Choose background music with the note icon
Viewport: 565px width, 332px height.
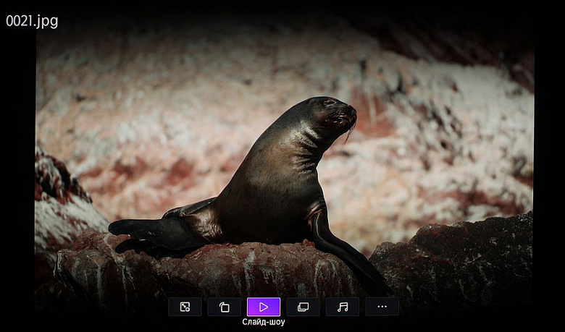coord(343,307)
